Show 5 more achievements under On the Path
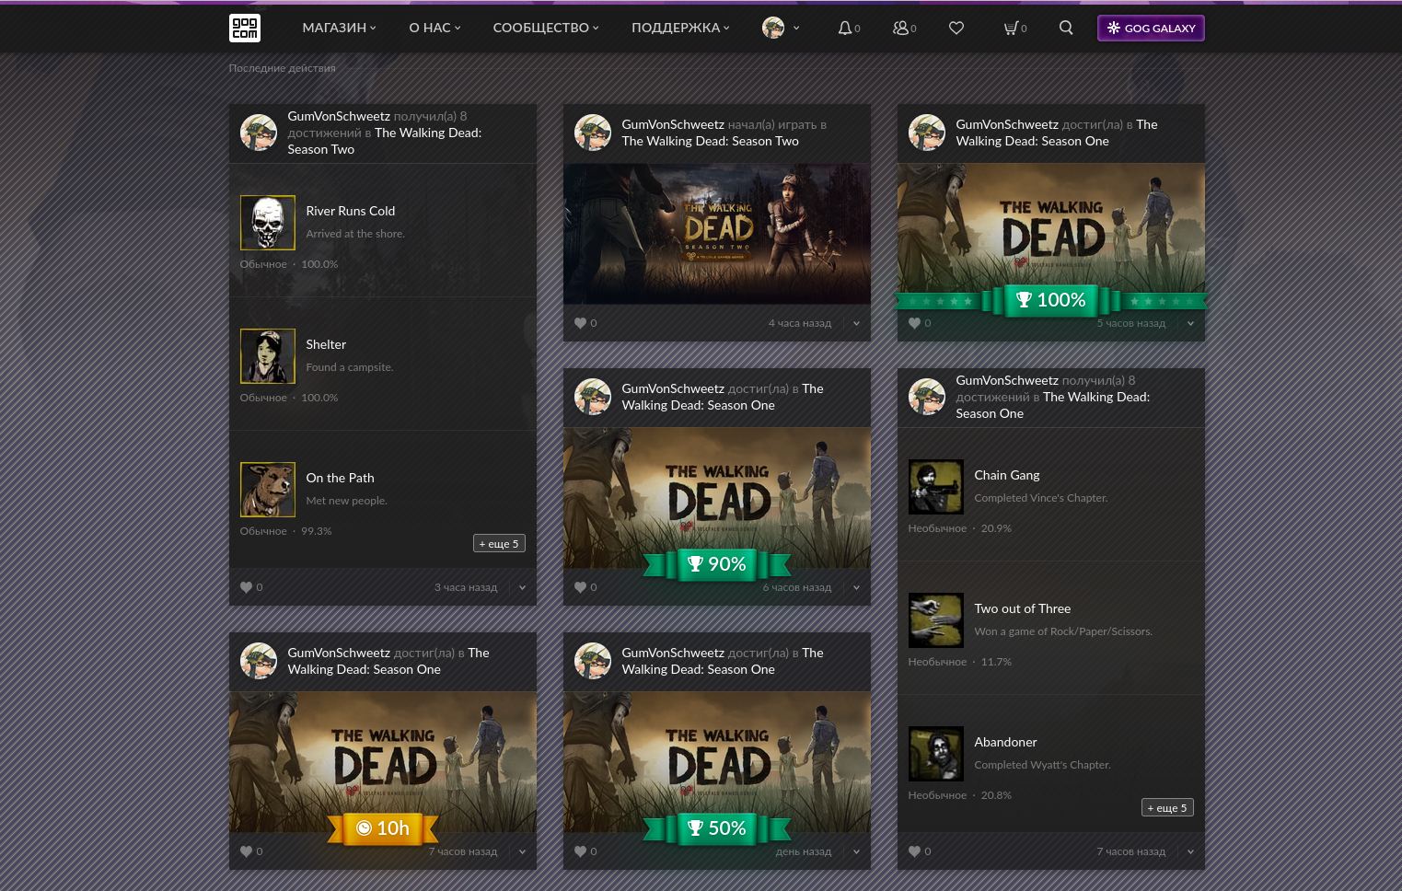Screen dimensions: 1402x891 tap(499, 544)
